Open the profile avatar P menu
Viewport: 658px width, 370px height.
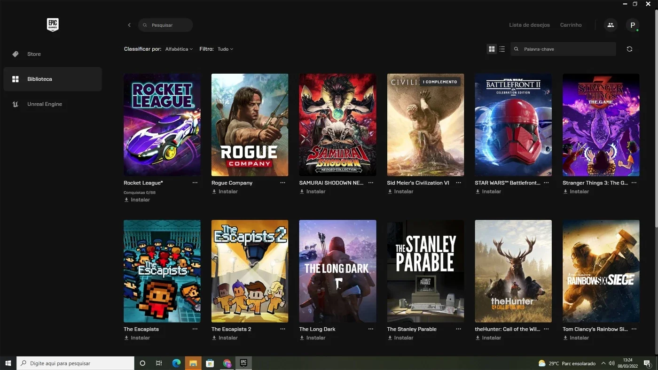coord(633,25)
